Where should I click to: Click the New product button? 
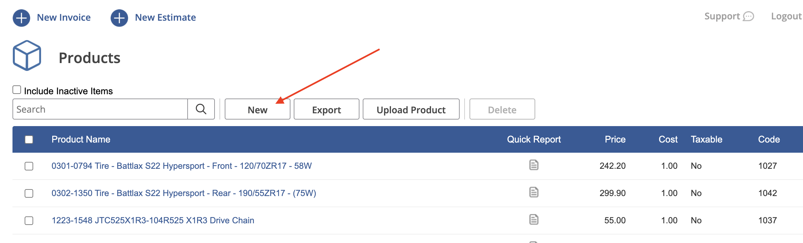click(258, 109)
